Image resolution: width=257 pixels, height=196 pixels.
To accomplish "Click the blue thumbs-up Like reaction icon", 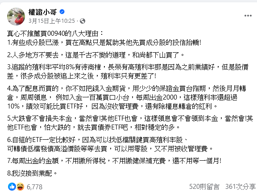I will pos(12,187).
